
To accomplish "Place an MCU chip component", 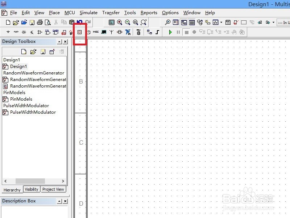I will click(x=138, y=32).
